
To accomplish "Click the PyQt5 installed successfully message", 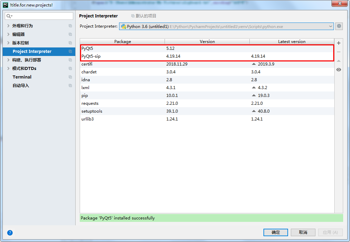I will 118,218.
